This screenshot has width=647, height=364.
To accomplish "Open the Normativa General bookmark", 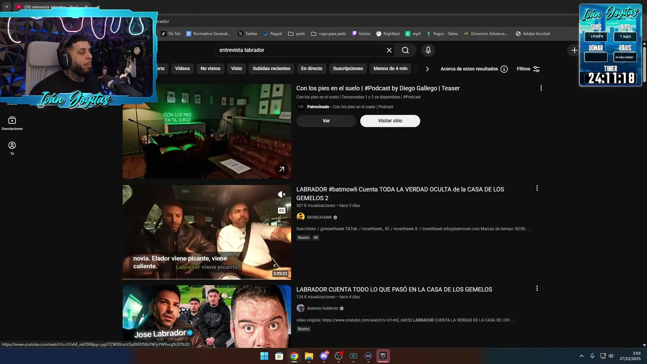I will 208,34.
